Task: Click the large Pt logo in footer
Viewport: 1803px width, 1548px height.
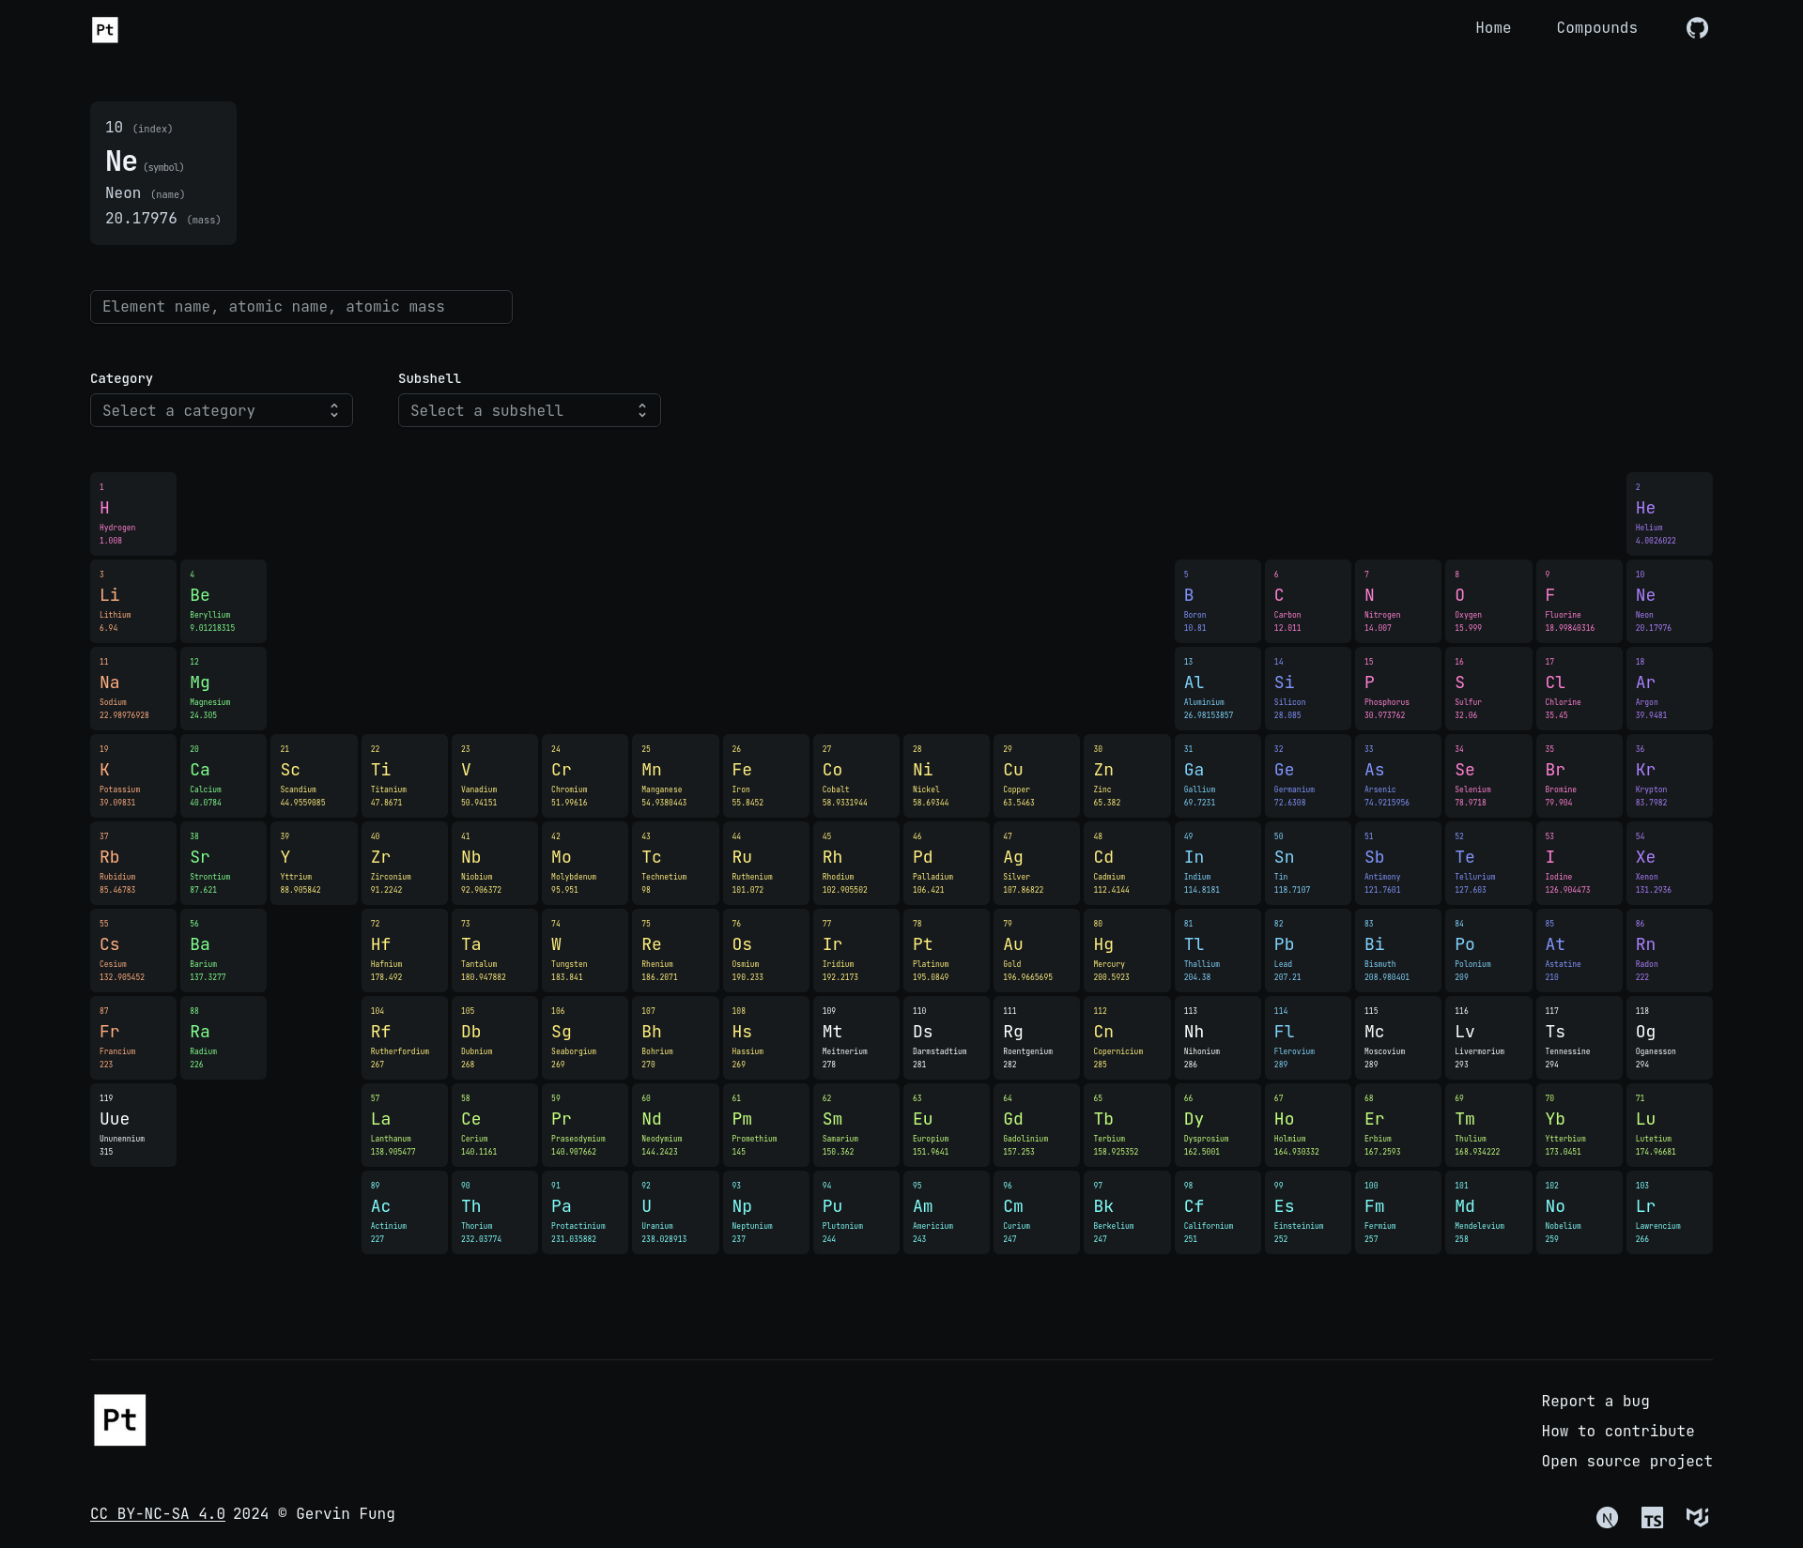Action: point(120,1419)
